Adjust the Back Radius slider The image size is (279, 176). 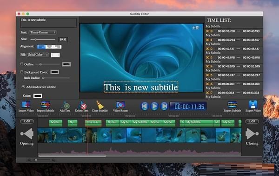pos(56,78)
